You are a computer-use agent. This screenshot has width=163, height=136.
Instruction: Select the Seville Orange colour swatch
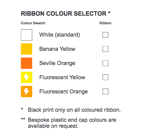(x=27, y=63)
